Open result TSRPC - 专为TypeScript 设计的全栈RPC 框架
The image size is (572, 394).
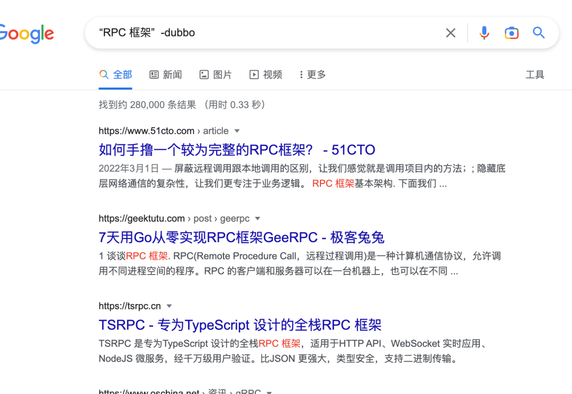click(x=240, y=325)
